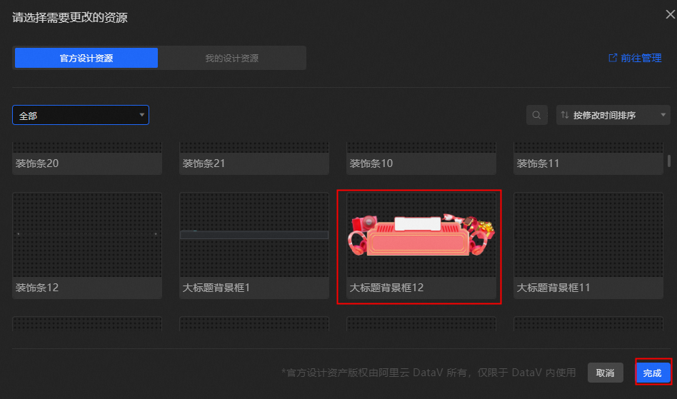
Task: Select the 大标题背景框11 resource
Action: point(588,246)
